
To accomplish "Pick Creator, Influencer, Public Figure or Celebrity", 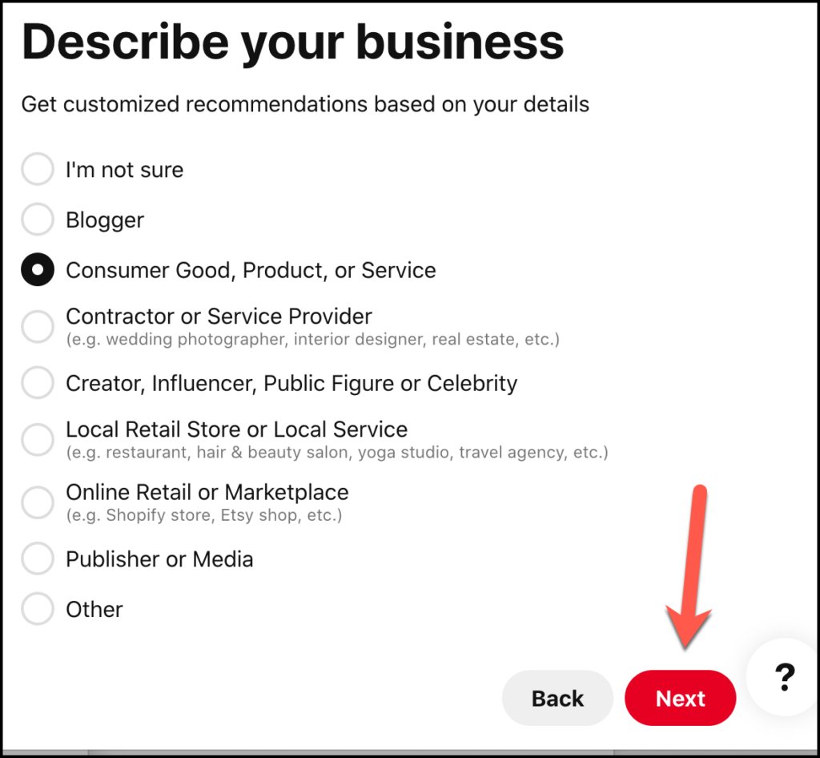I will coord(37,383).
